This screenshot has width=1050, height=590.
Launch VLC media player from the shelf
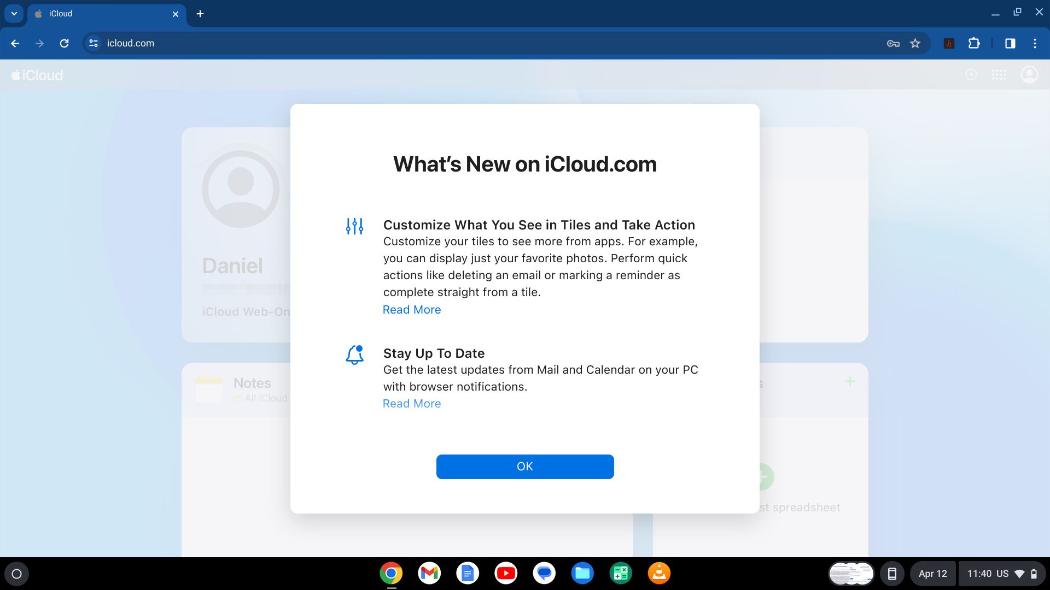pos(658,573)
